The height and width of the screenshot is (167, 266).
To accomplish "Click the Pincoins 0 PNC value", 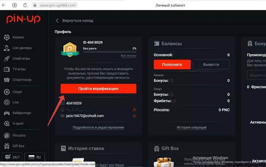I will [224, 110].
